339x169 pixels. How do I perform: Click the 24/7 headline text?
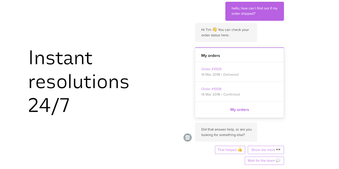(x=49, y=106)
